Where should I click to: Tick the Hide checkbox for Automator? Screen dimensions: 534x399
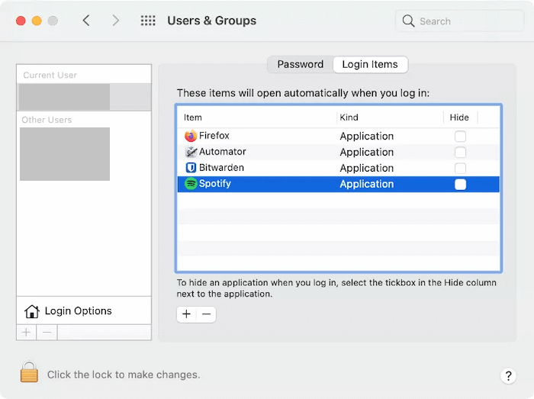pyautogui.click(x=460, y=152)
